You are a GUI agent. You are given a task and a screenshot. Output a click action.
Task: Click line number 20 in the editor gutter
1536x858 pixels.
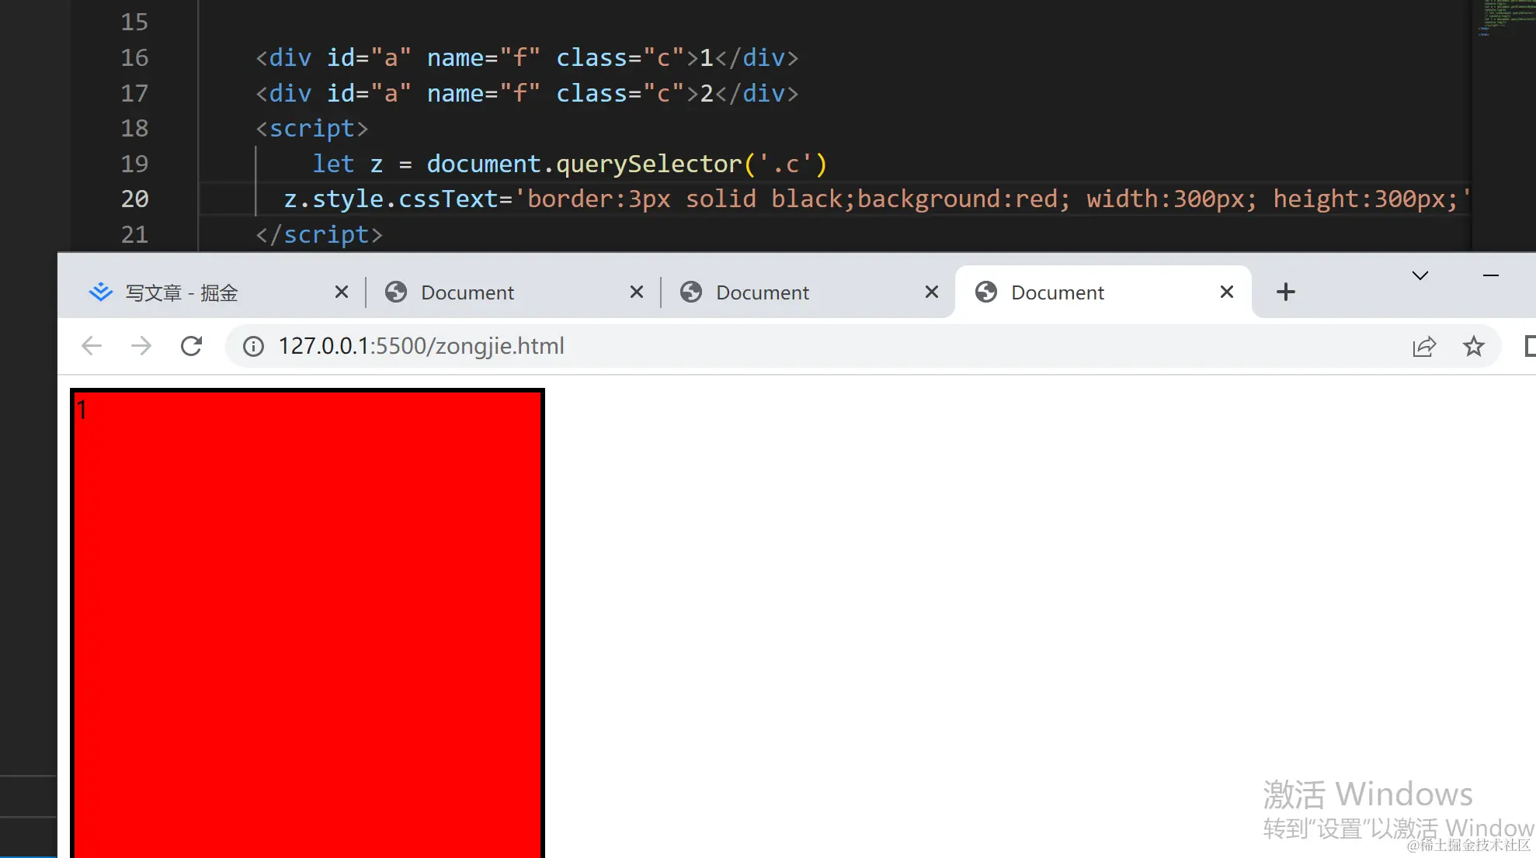(134, 199)
